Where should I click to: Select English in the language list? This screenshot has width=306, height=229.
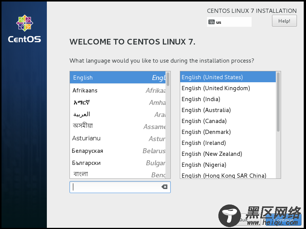click(117, 78)
